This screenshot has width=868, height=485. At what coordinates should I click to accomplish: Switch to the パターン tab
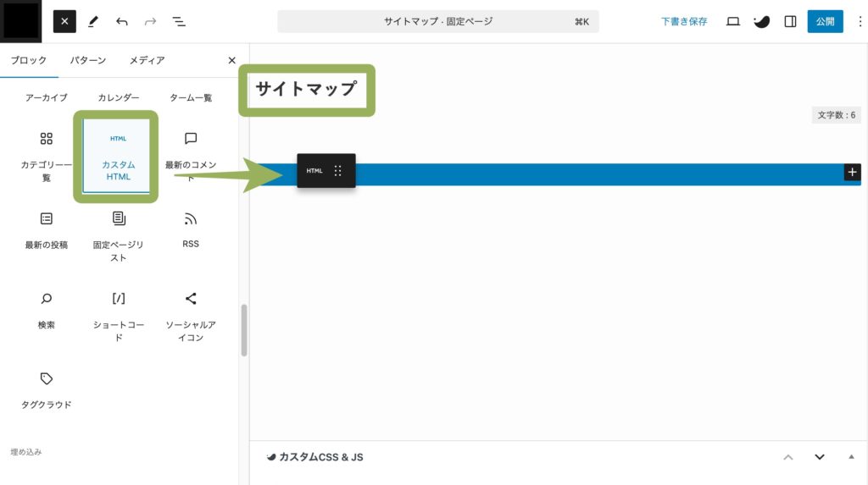pyautogui.click(x=89, y=60)
